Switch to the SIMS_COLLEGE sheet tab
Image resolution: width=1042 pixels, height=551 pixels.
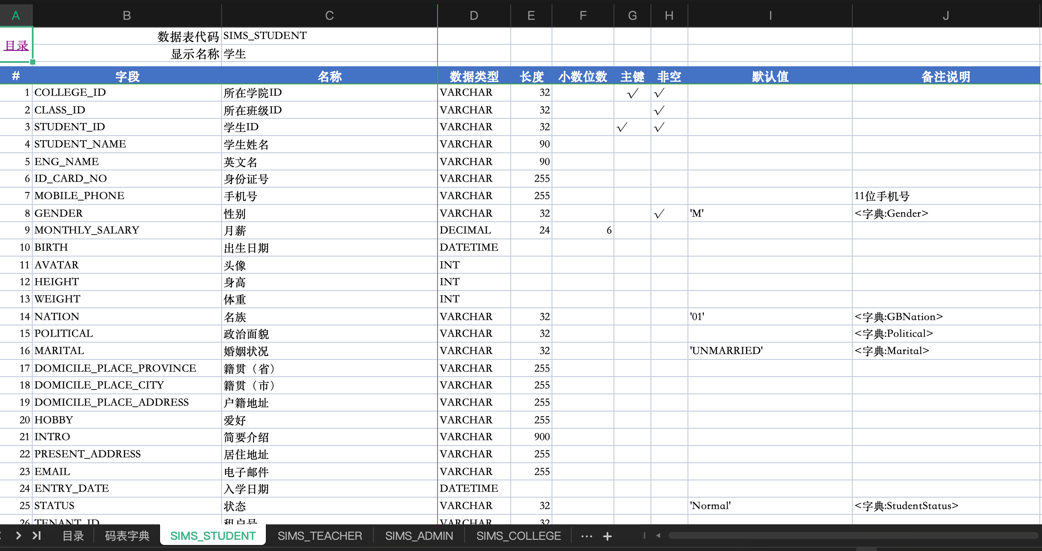518,536
